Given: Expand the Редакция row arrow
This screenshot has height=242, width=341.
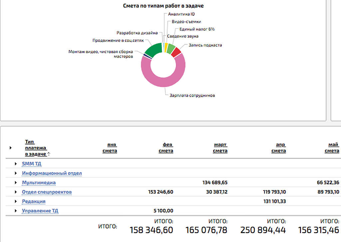Looking at the screenshot, I should [16, 201].
